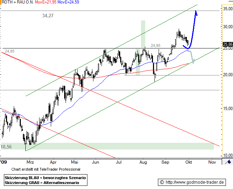Image resolution: width=233 pixels, height=189 pixels.
Task: Click the 'Skizzierung GRAU = Alternativszenario' legend line
Action: 42,183
